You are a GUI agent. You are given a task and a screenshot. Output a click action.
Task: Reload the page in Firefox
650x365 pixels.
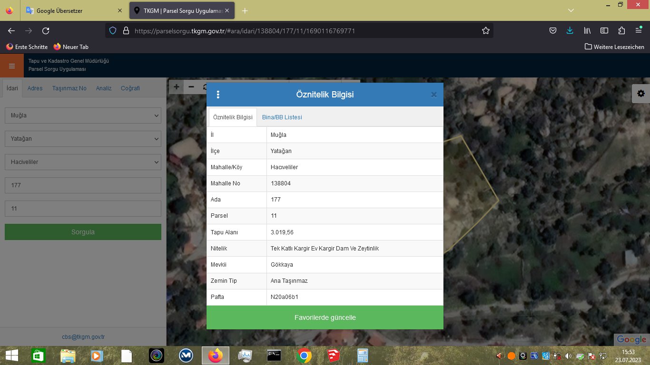click(46, 30)
